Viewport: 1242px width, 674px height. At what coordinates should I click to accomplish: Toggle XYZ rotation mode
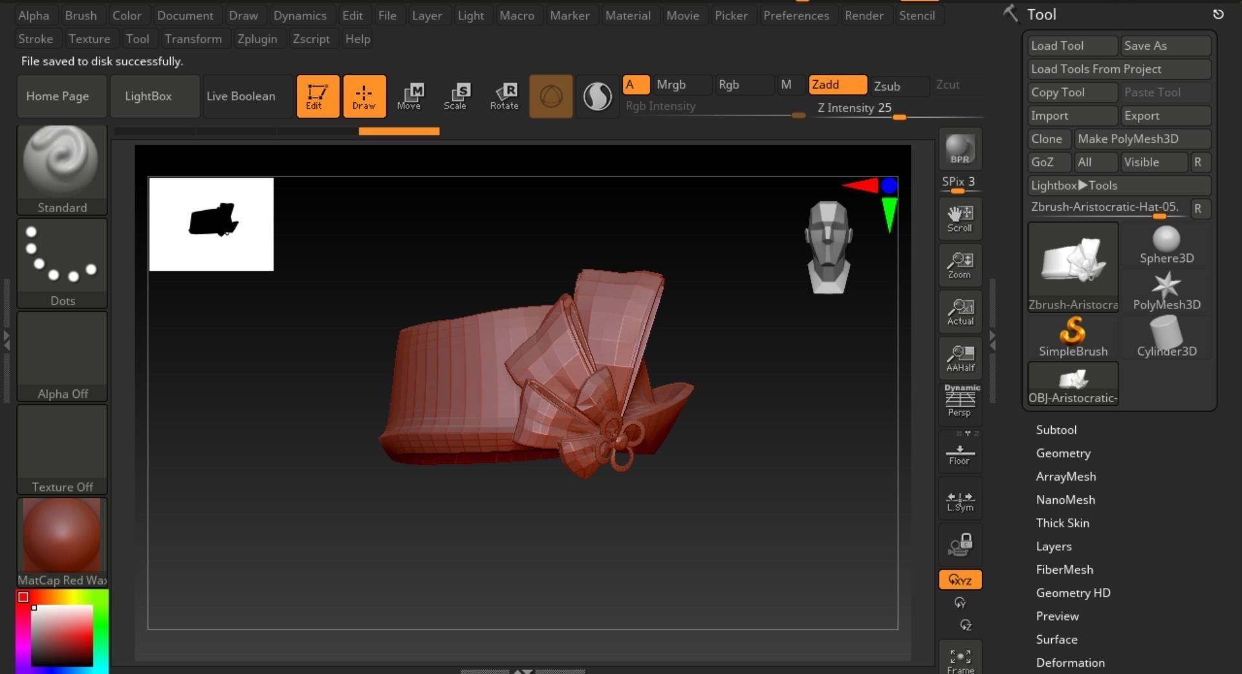(x=960, y=580)
